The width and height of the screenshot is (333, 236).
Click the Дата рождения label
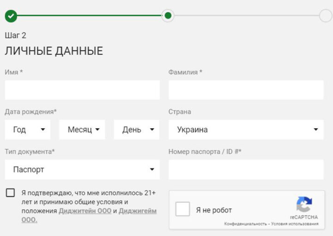[31, 112]
